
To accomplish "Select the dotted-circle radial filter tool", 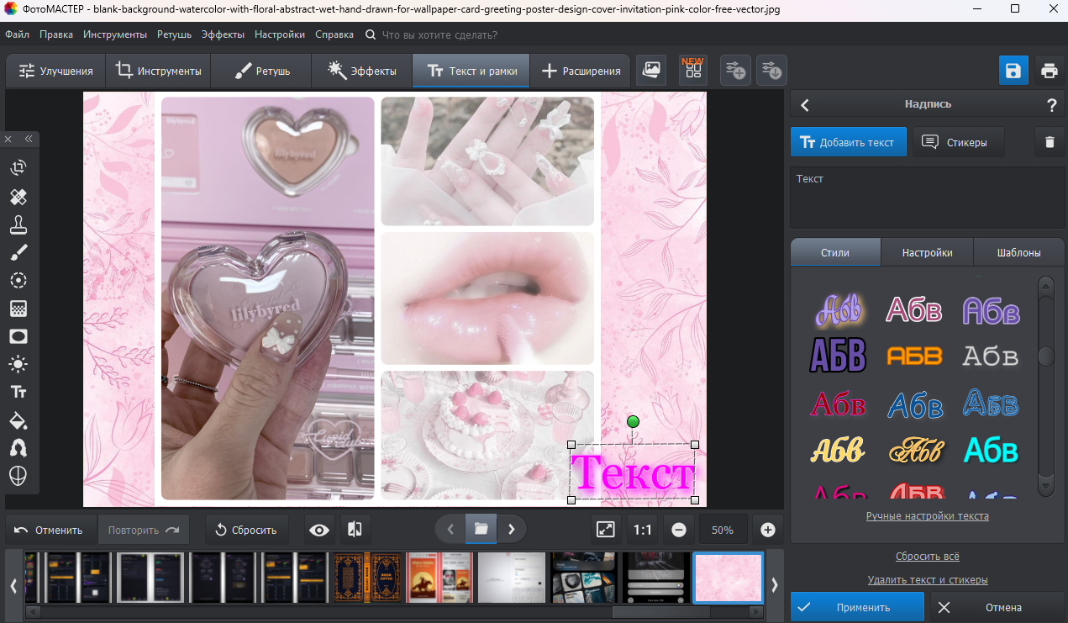I will coord(18,281).
